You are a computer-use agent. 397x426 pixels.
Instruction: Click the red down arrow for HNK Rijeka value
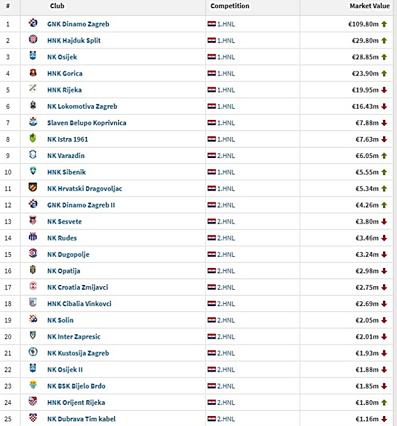pos(384,90)
